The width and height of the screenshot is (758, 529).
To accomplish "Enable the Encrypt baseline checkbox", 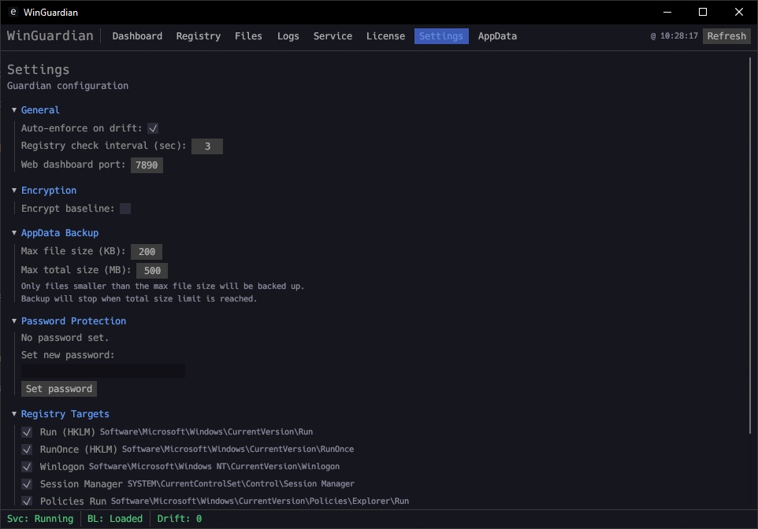I will pos(125,209).
